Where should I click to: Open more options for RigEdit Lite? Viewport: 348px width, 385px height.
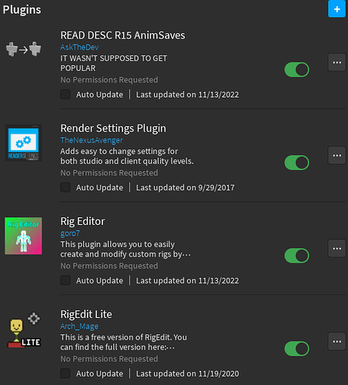coord(336,341)
